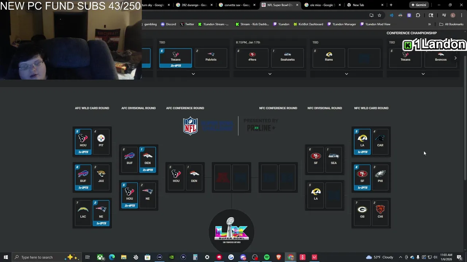Expand details under Texans vs Broncos card
467x262 pixels.
[x=423, y=74]
